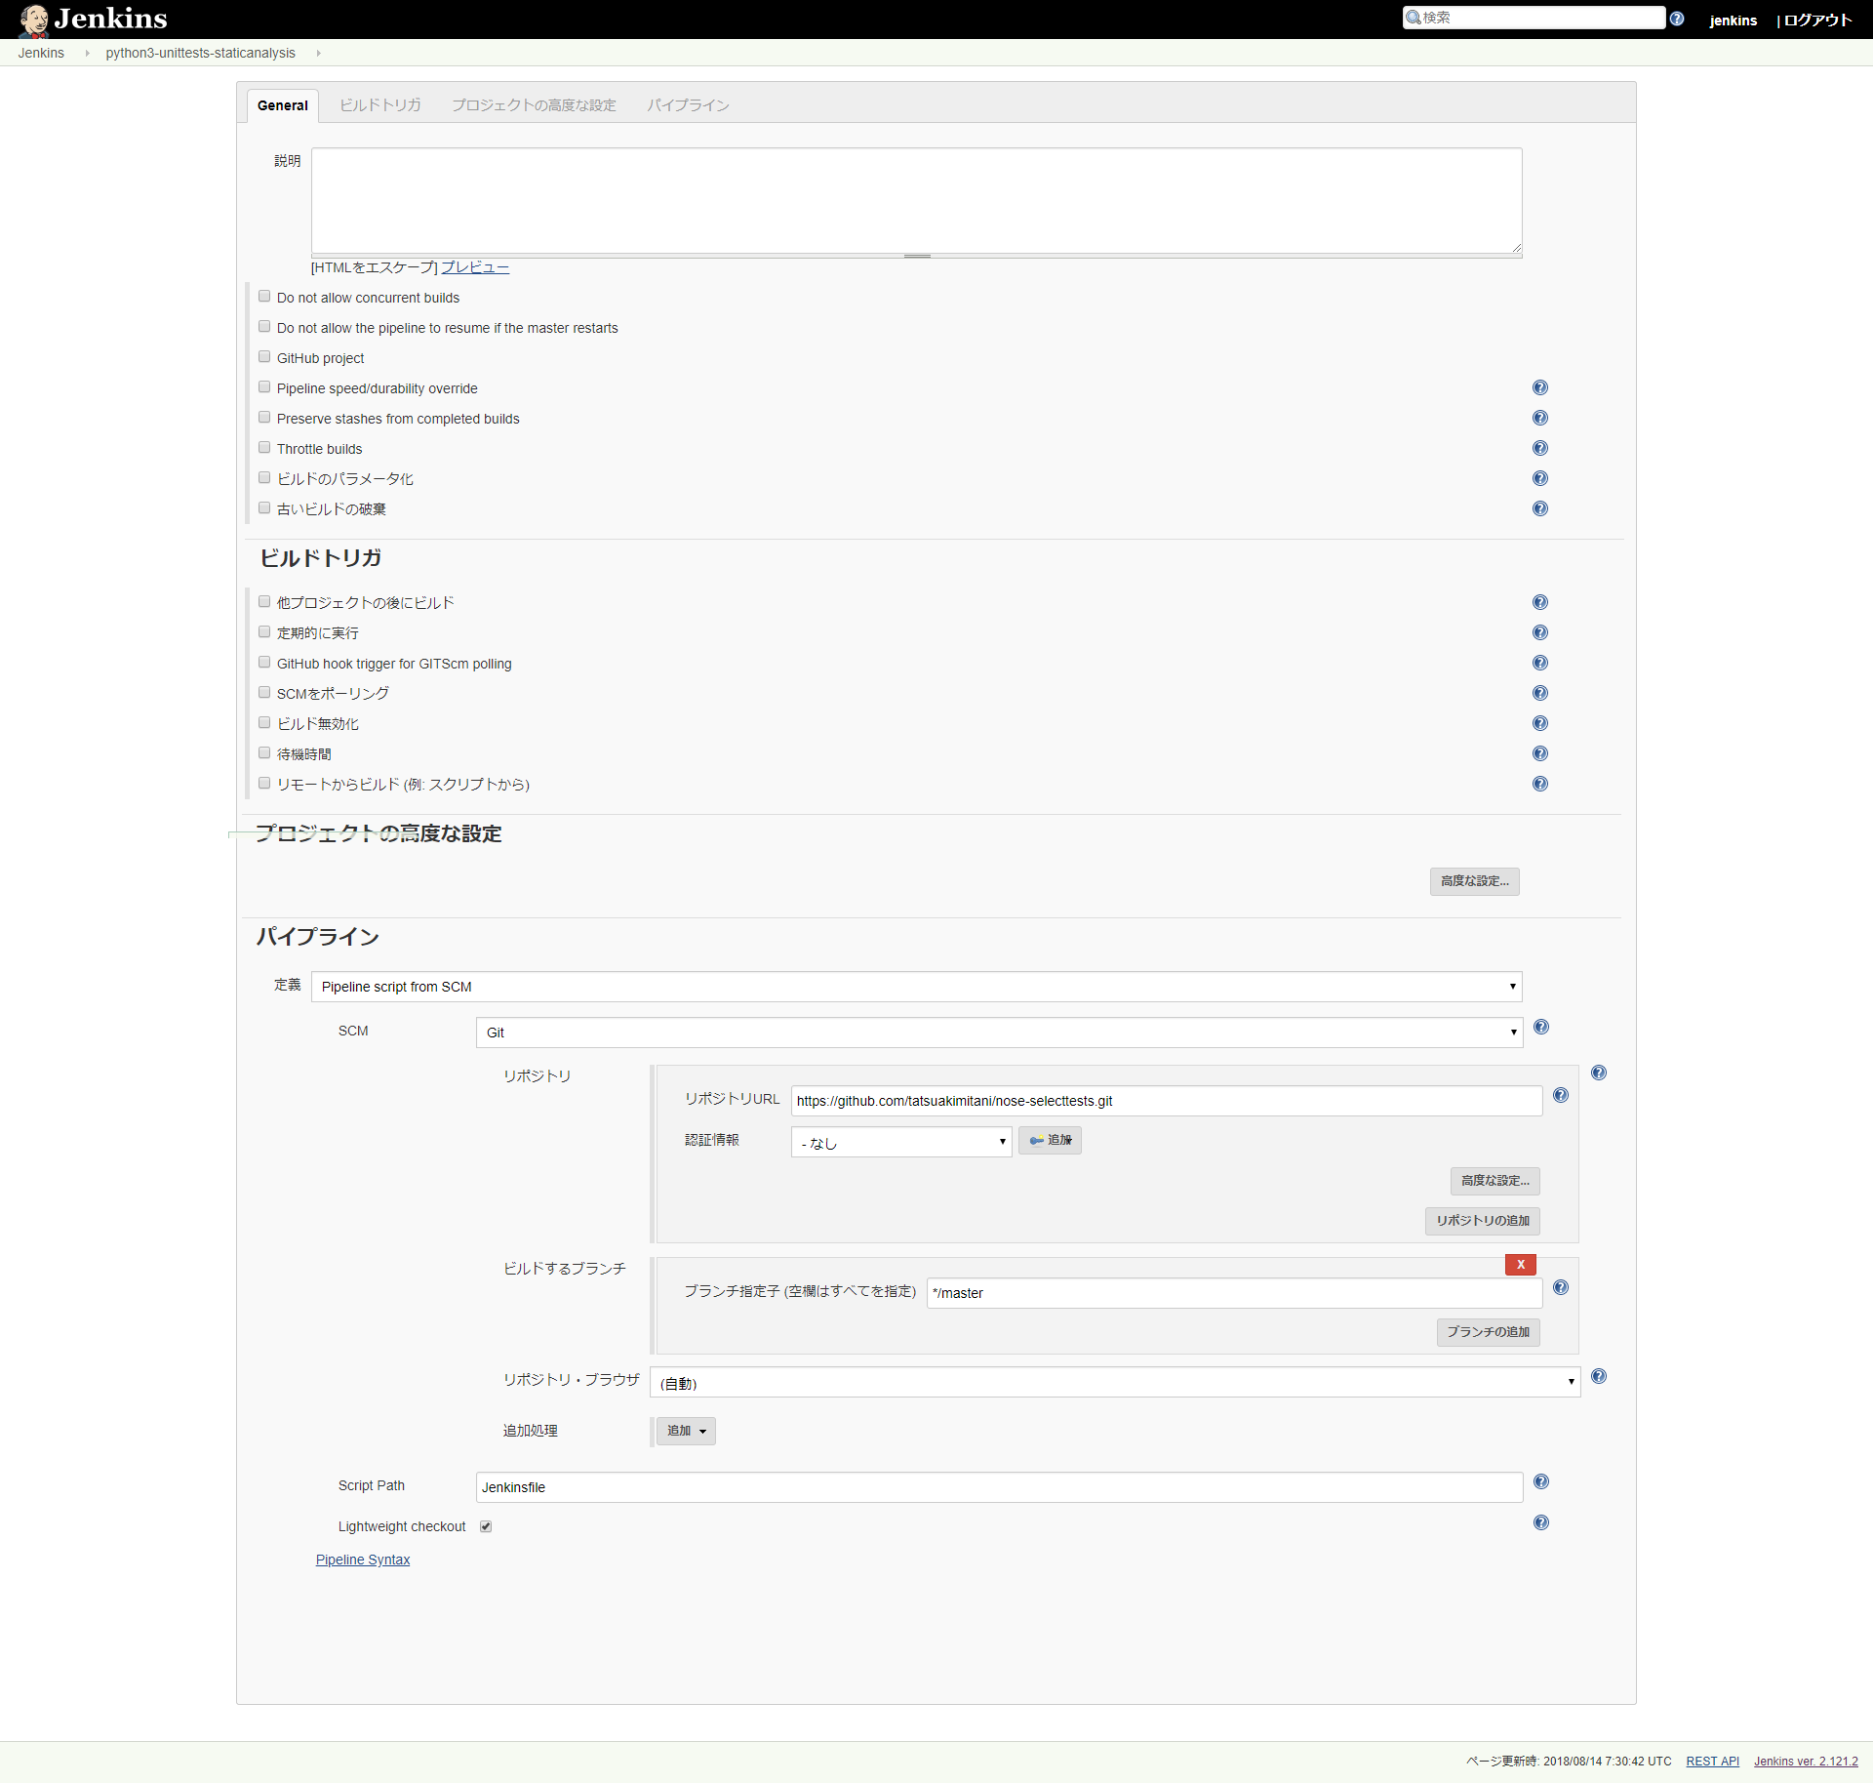Open the 認証情報 credentials dropdown
1873x1783 pixels.
899,1142
